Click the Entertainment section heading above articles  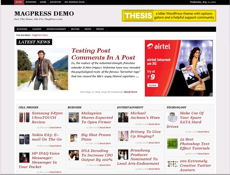[130, 107]
